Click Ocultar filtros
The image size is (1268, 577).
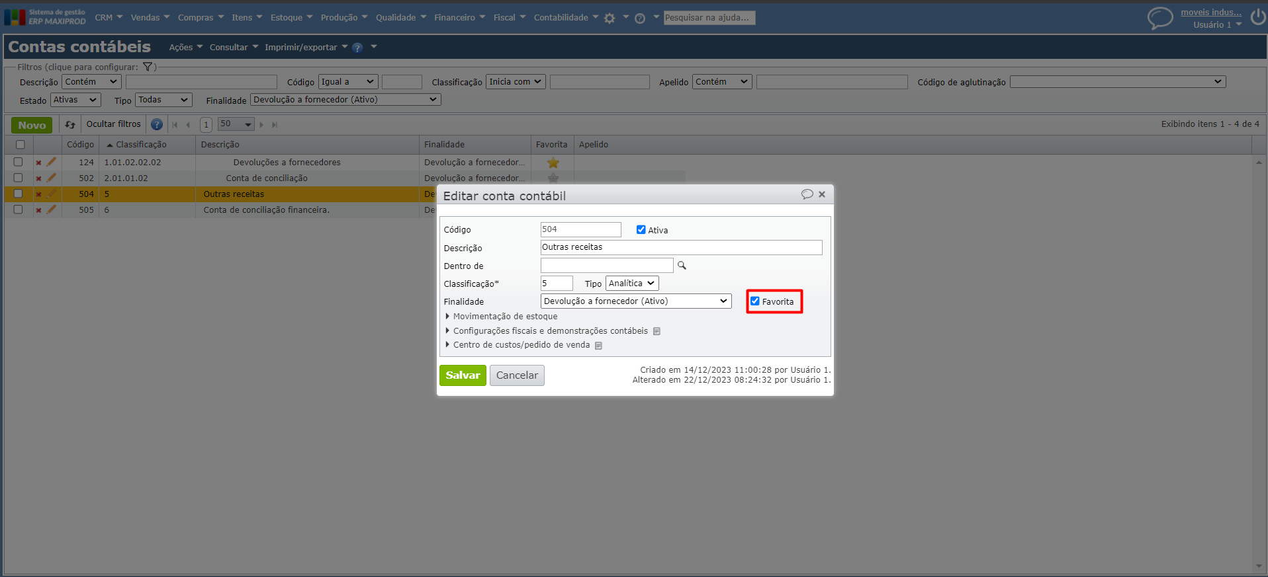114,124
